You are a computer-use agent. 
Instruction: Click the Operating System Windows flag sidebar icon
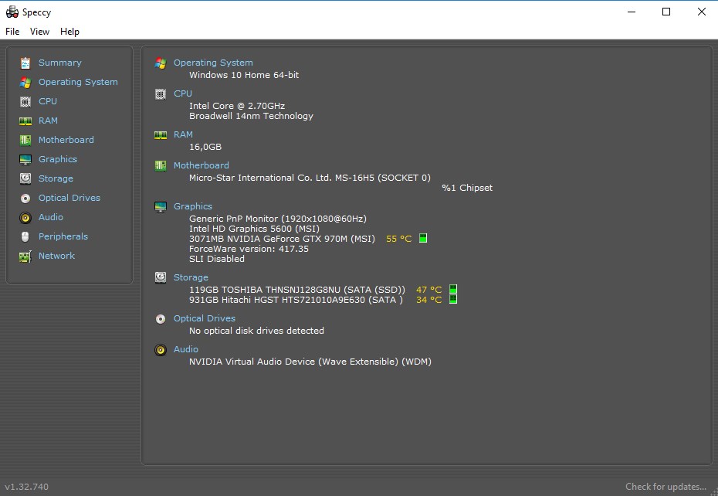25,82
